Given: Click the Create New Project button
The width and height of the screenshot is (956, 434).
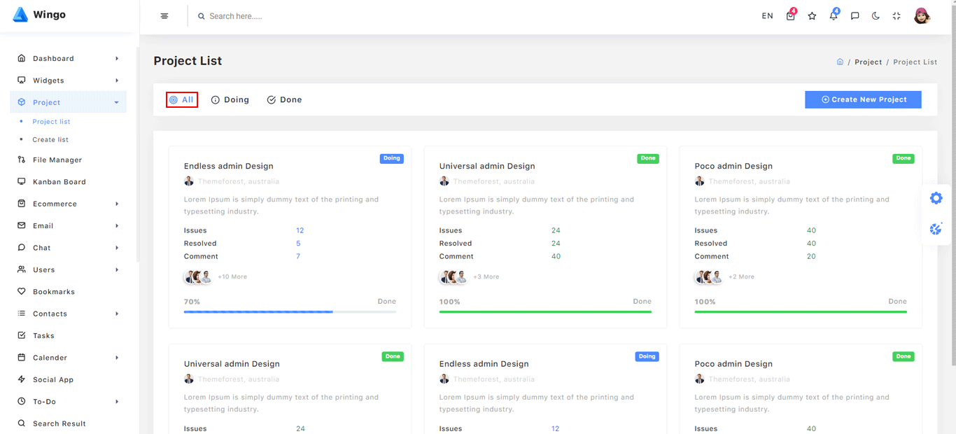Looking at the screenshot, I should click(x=863, y=99).
